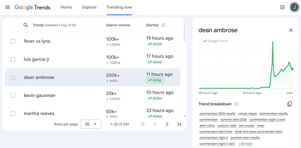Click the 200k+ search volume value

click(x=113, y=75)
